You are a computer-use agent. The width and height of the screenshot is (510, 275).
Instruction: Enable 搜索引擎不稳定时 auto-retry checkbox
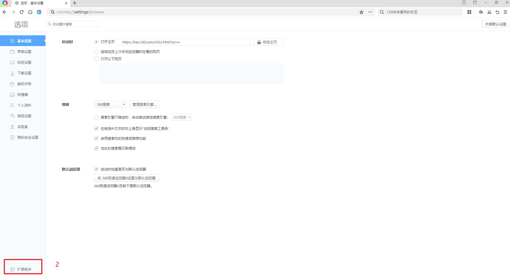coord(96,117)
